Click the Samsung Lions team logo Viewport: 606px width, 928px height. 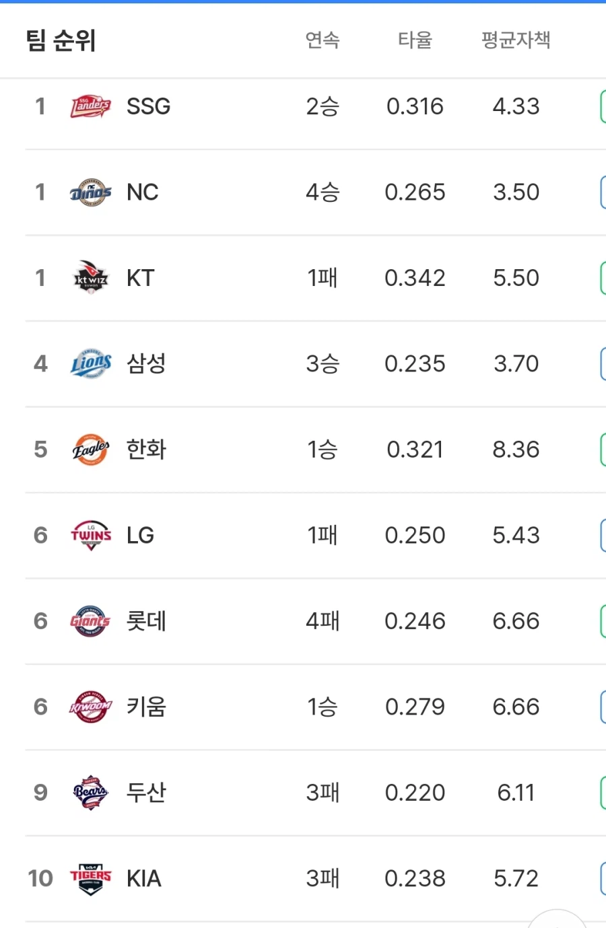pos(91,363)
